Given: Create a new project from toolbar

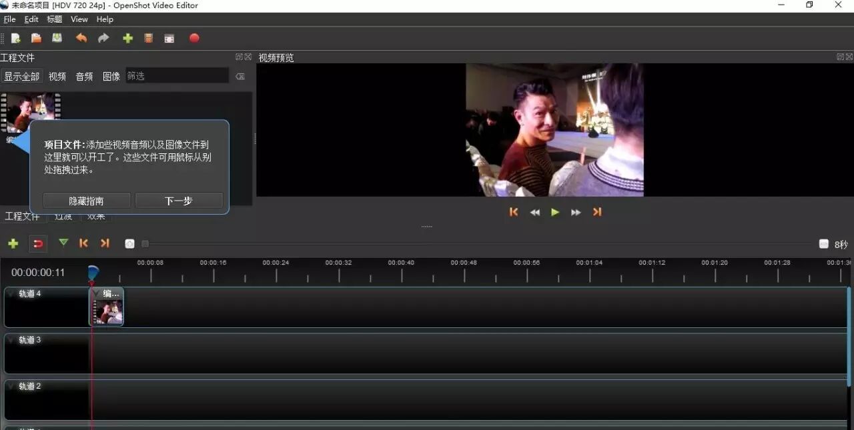Looking at the screenshot, I should pyautogui.click(x=15, y=38).
